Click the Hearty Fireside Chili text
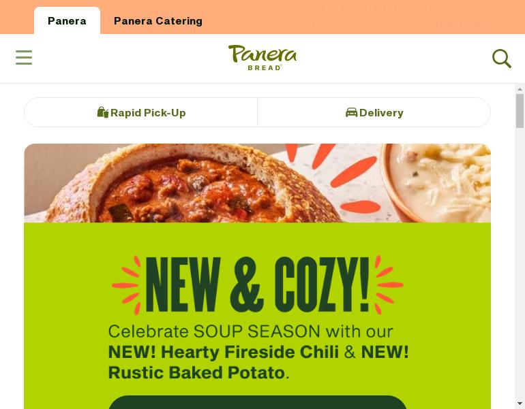525x409 pixels. (250, 353)
